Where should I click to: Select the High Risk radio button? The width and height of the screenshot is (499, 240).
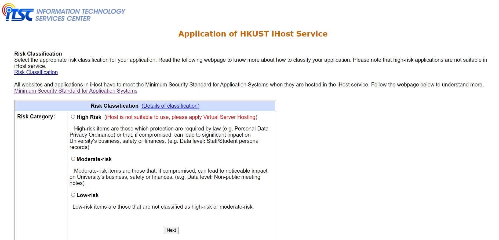click(x=73, y=117)
